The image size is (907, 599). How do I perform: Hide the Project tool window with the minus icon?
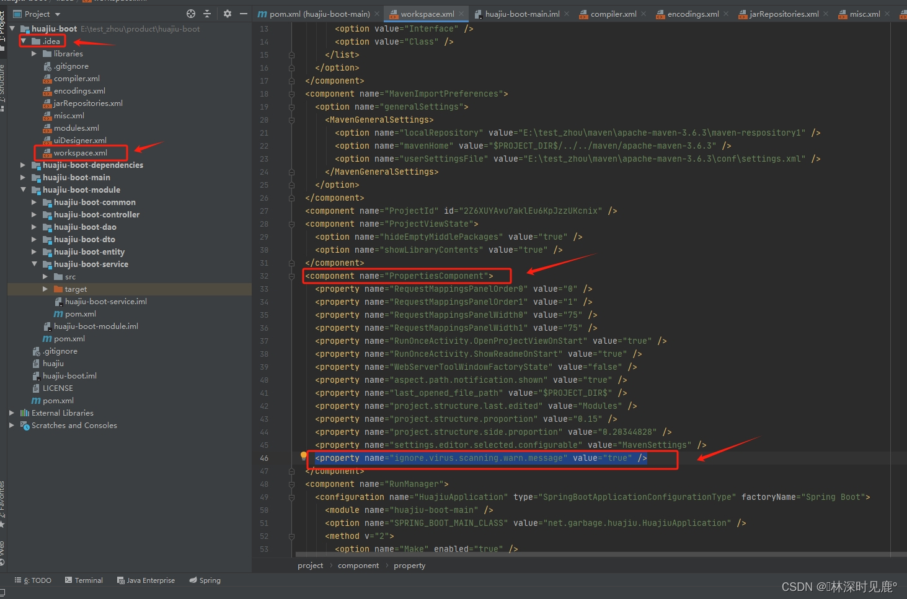click(x=244, y=14)
